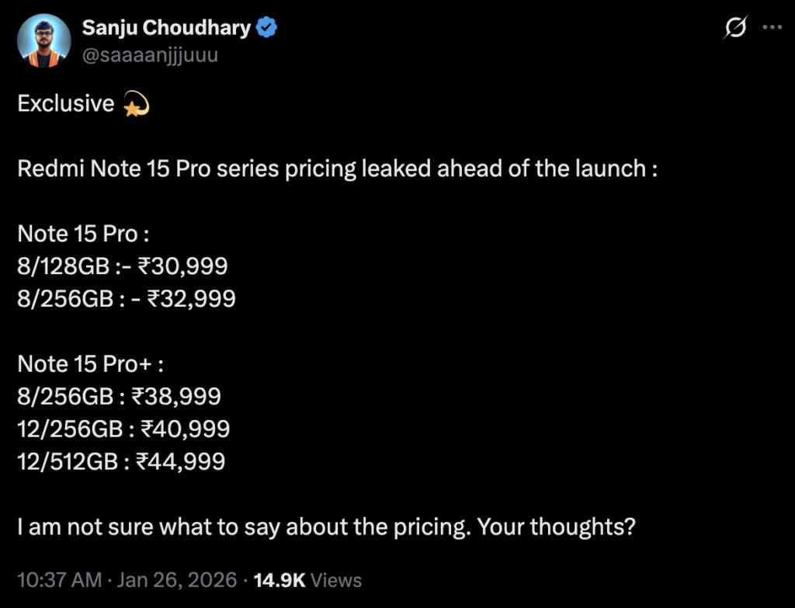Click the "Note 15 Pro+ :" heading
The height and width of the screenshot is (608, 795).
click(x=91, y=363)
